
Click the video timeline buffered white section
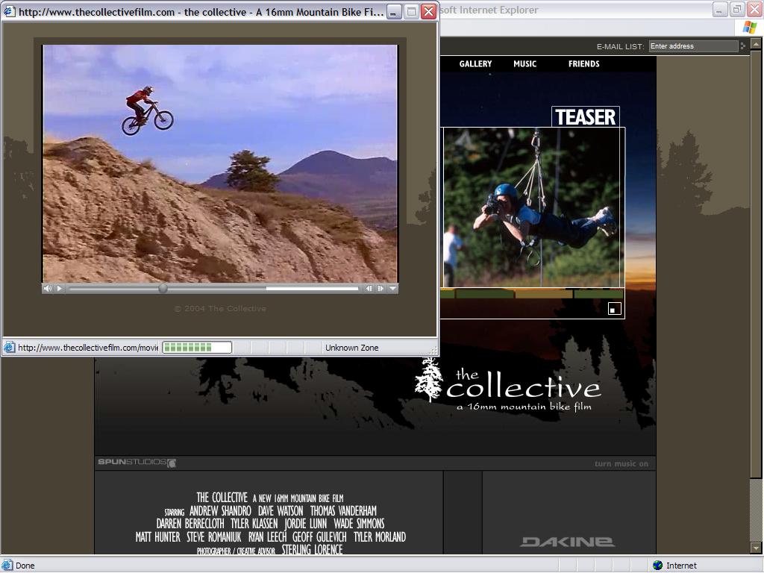(x=313, y=289)
